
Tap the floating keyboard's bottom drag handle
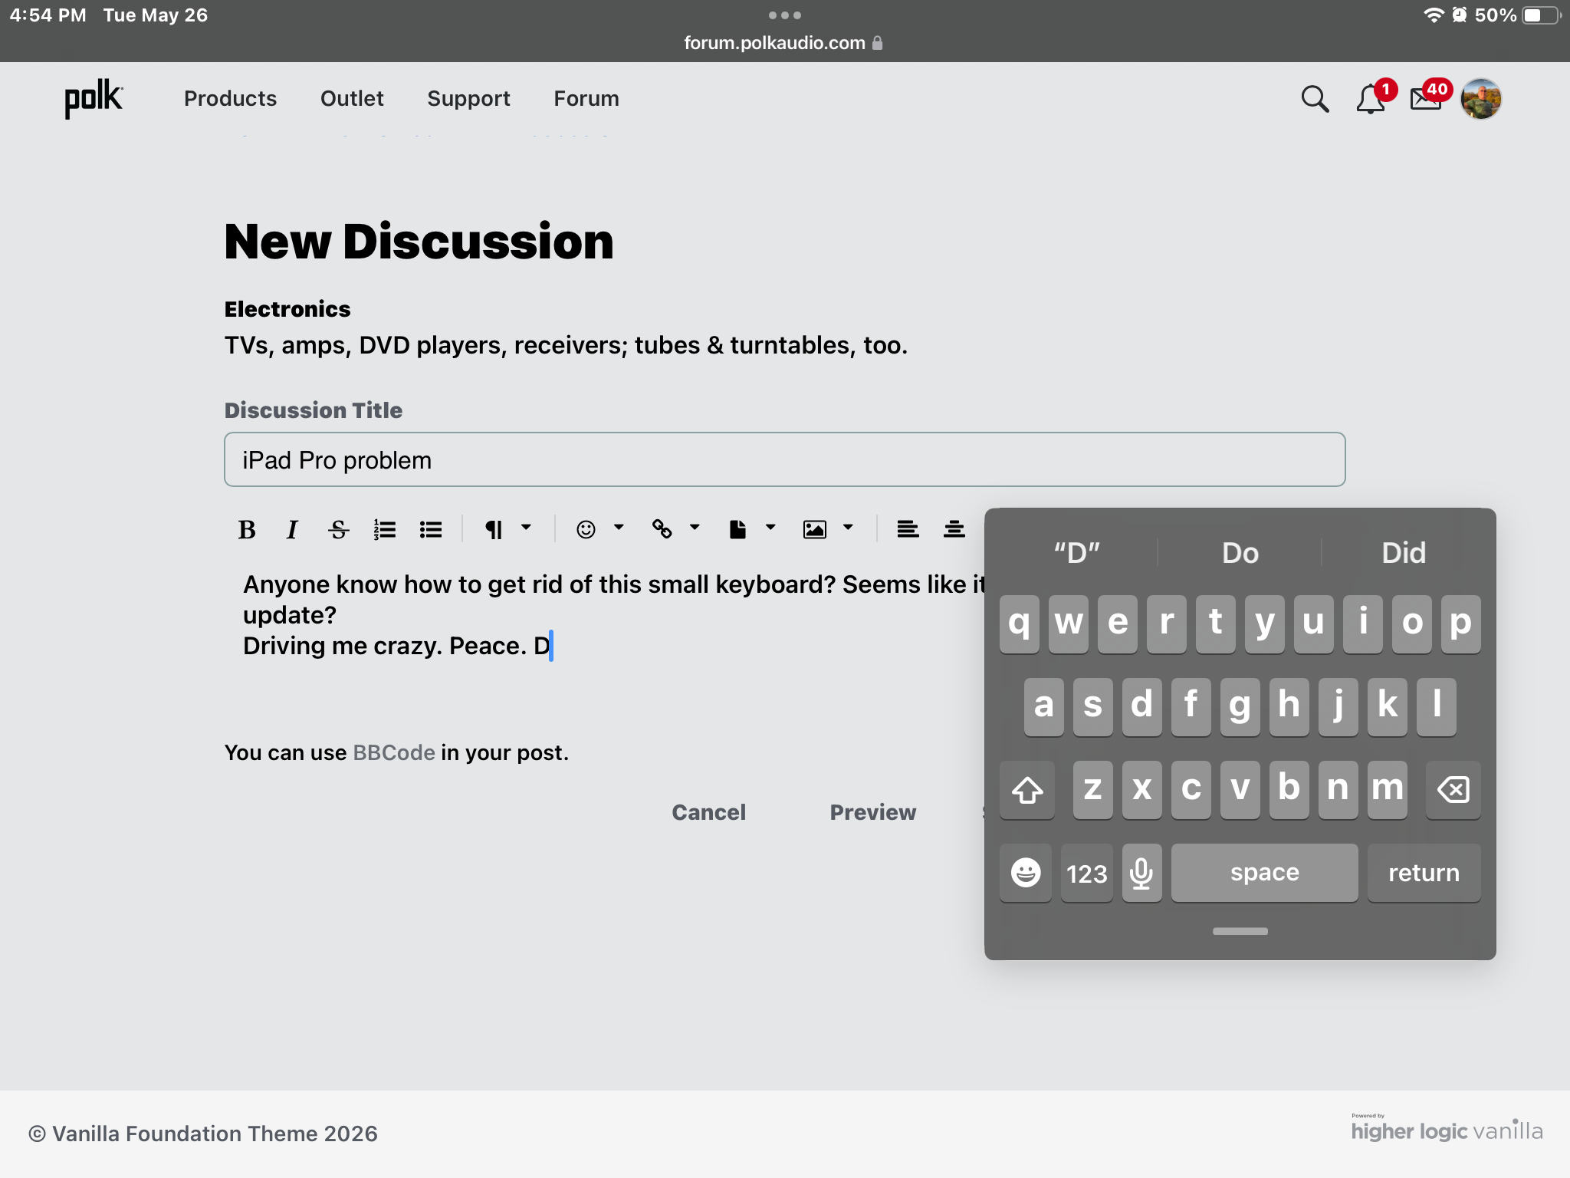pyautogui.click(x=1240, y=931)
